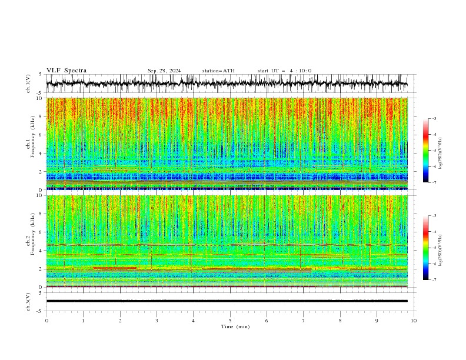
Task: Click the time axis tick label "1"
Action: point(83,321)
